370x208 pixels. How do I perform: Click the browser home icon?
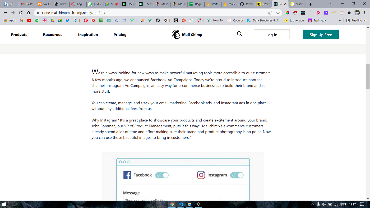[28, 13]
